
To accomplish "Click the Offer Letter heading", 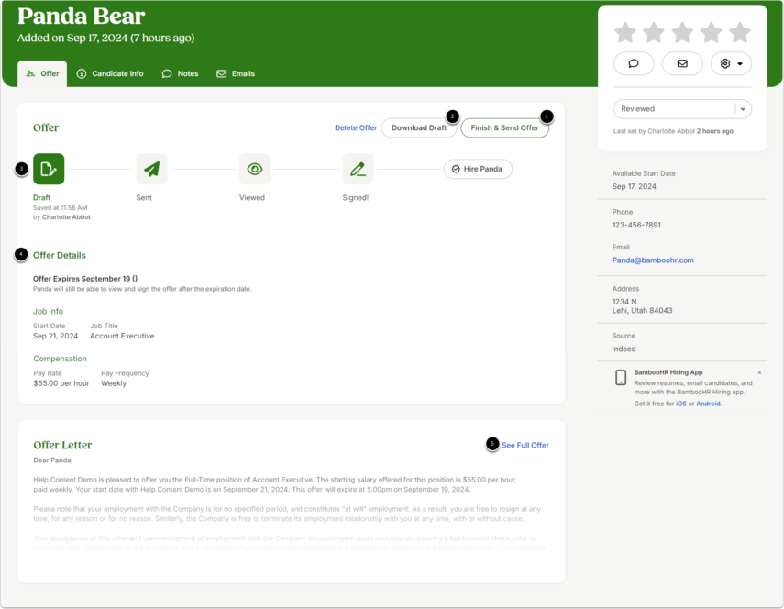I will coord(62,445).
